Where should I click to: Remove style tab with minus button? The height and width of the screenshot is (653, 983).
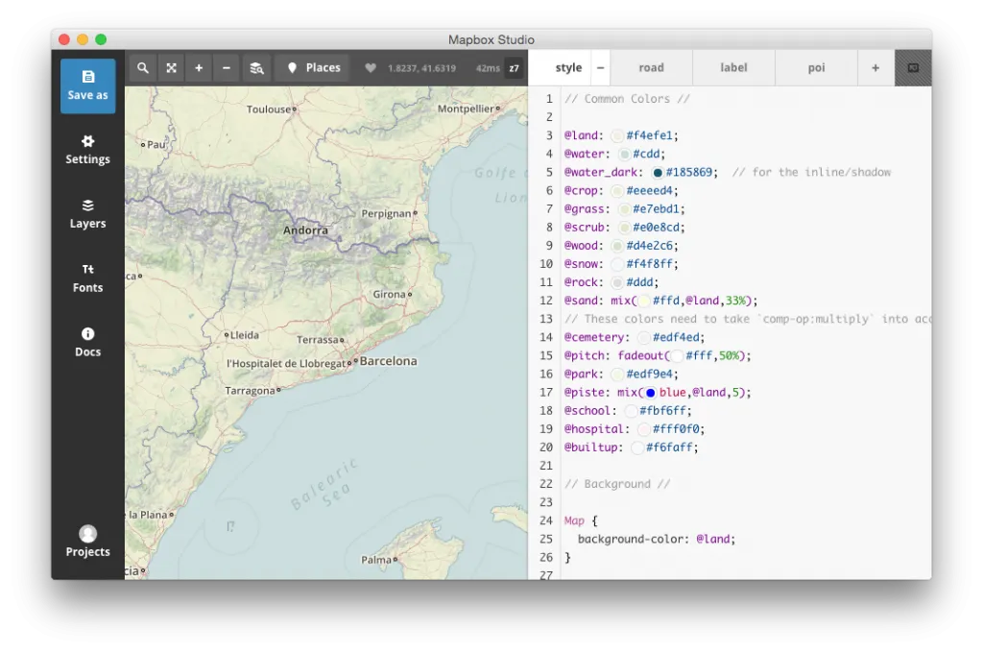(x=600, y=68)
